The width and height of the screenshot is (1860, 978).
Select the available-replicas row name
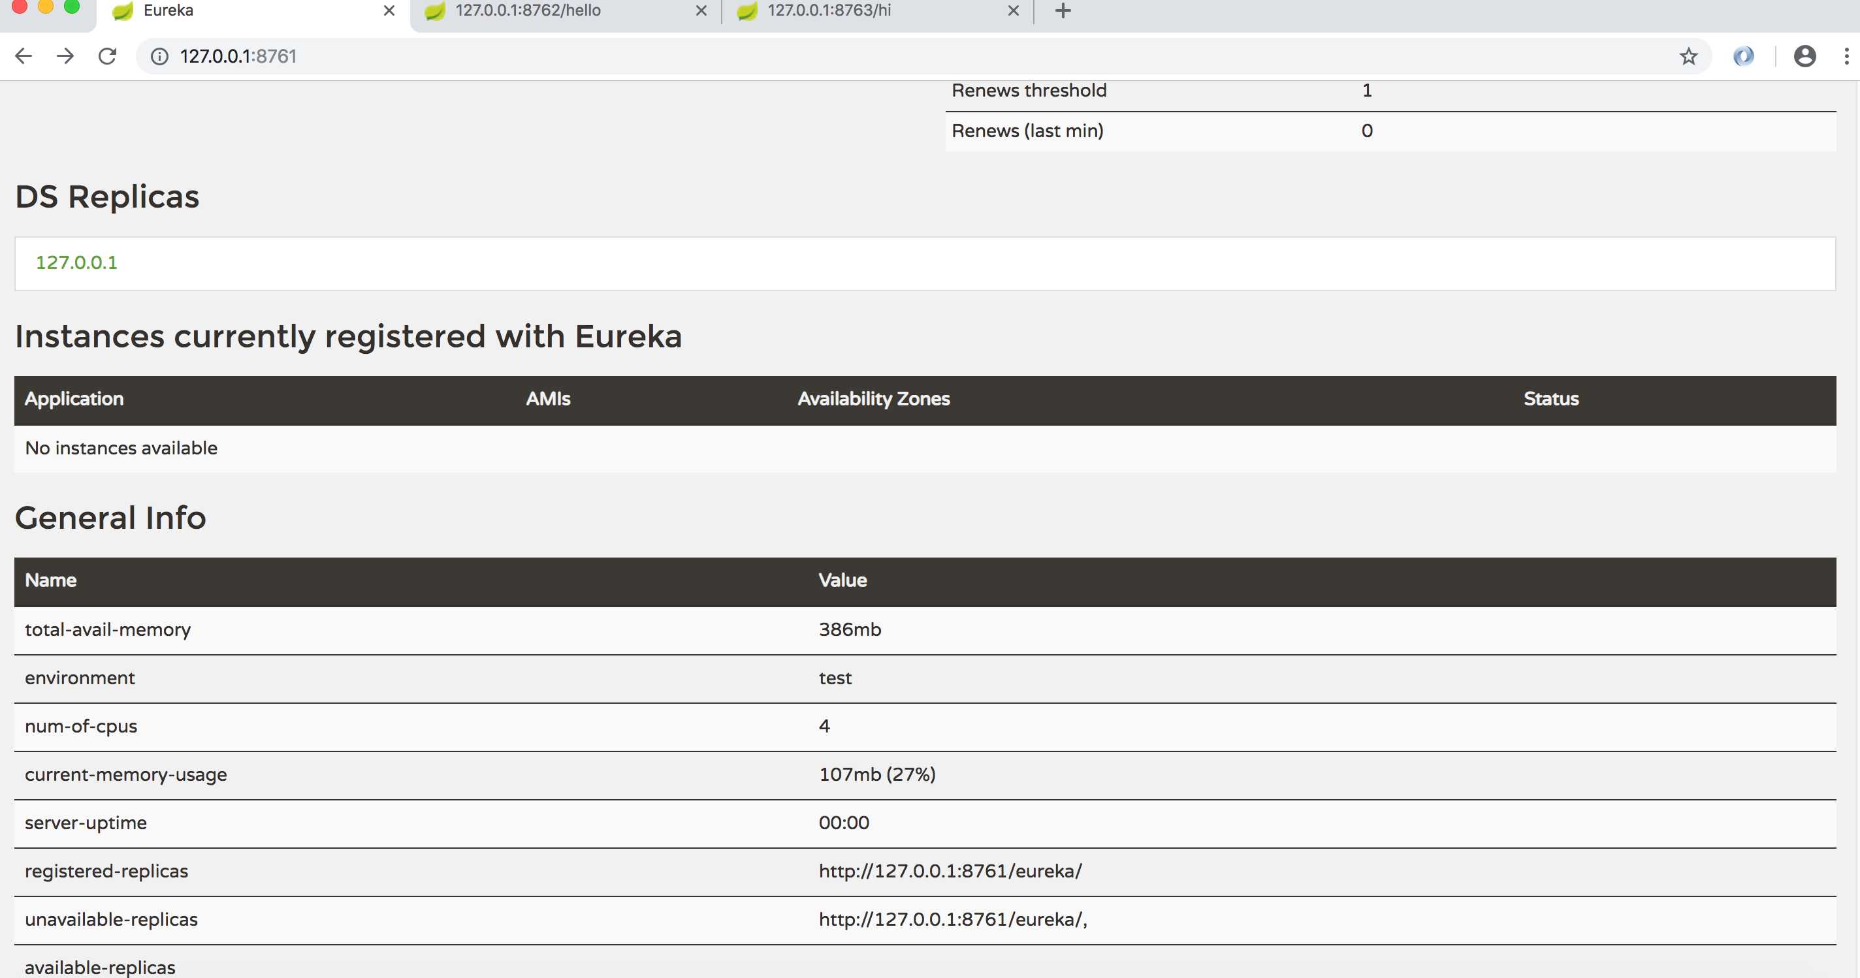[x=100, y=968]
